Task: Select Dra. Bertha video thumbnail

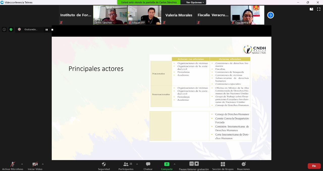Action: tap(247, 15)
